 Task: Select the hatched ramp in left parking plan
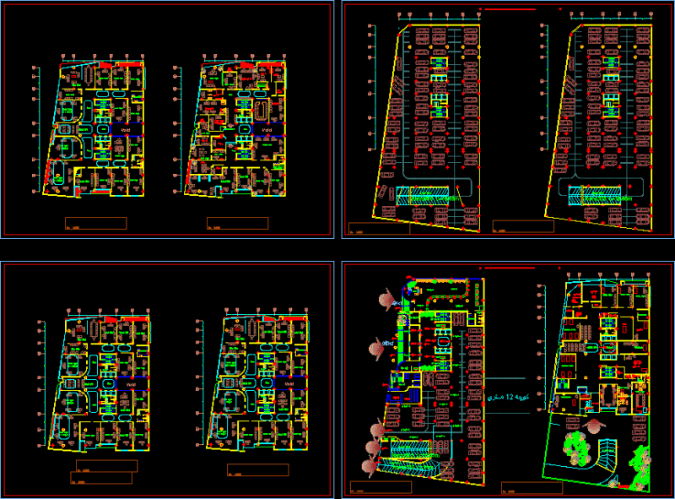[x=423, y=195]
